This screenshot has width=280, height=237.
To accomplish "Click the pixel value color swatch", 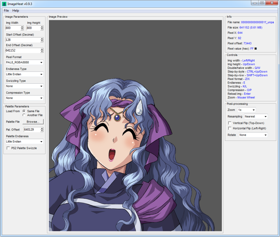I will (x=256, y=49).
